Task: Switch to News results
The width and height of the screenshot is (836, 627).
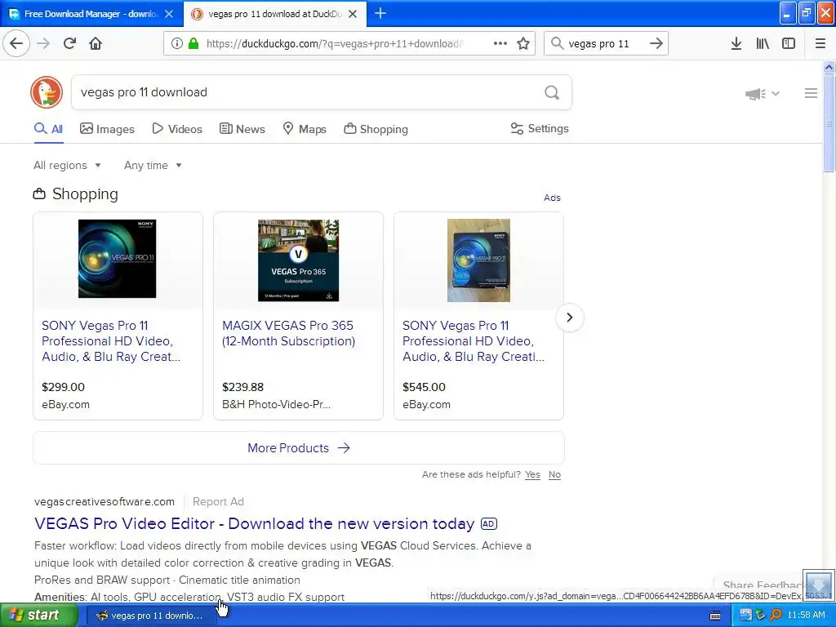Action: 242,129
